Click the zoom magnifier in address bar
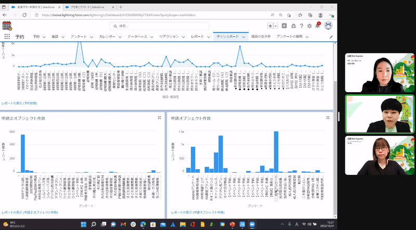The image size is (416, 230). pyautogui.click(x=280, y=15)
